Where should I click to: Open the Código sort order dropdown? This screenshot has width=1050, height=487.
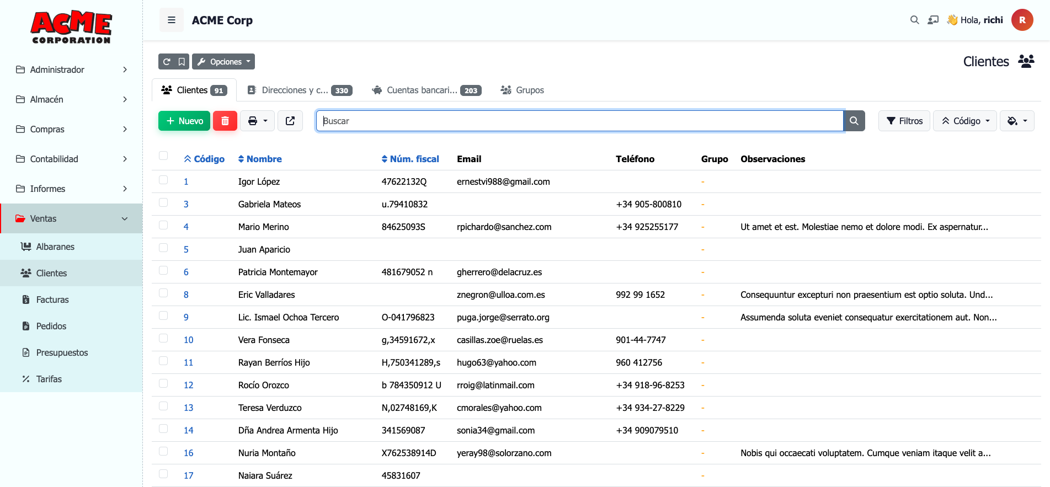click(964, 121)
